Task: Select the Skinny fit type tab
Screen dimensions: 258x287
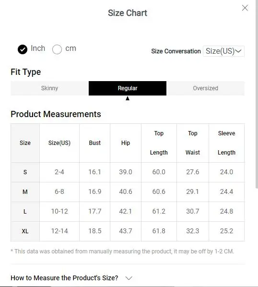Action: pyautogui.click(x=49, y=88)
